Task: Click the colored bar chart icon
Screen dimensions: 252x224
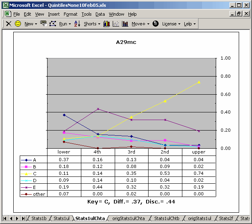Action: click(107, 24)
